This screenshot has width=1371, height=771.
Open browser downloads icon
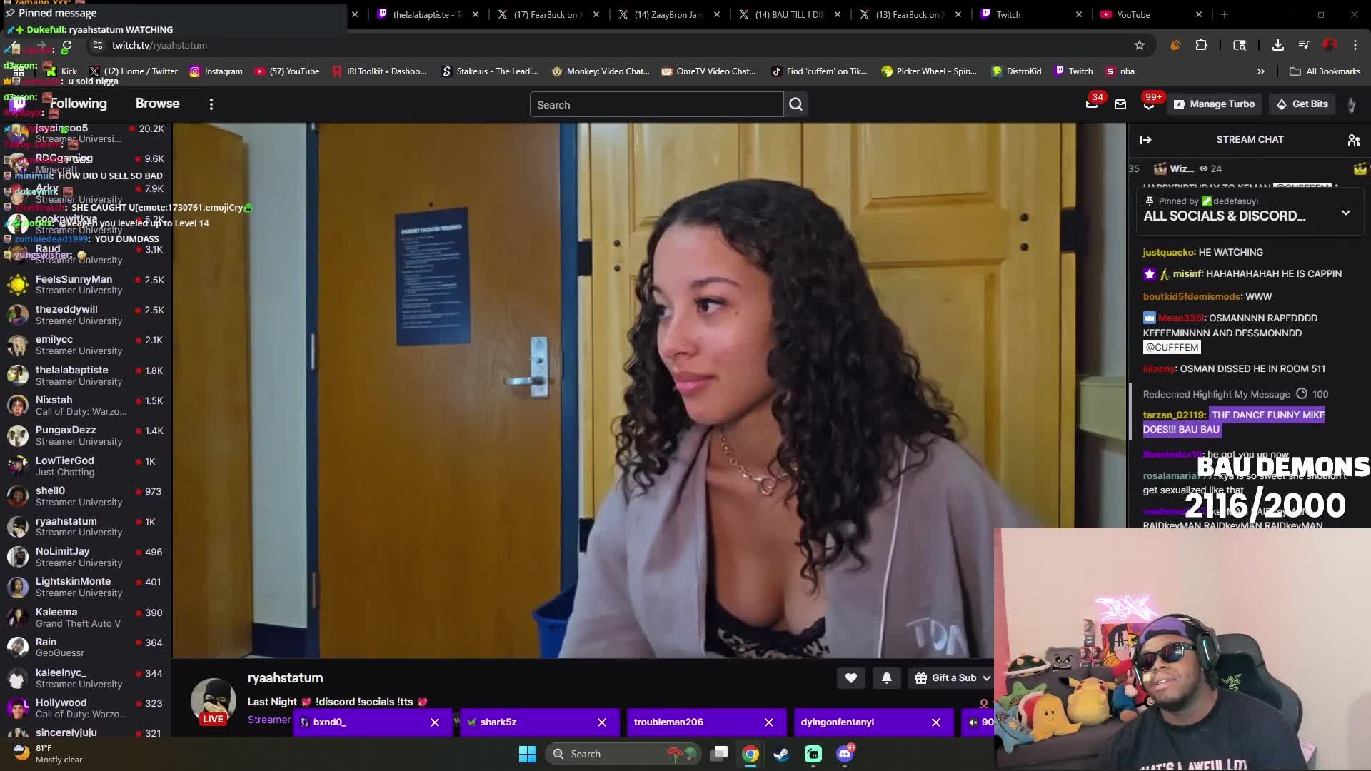tap(1278, 45)
